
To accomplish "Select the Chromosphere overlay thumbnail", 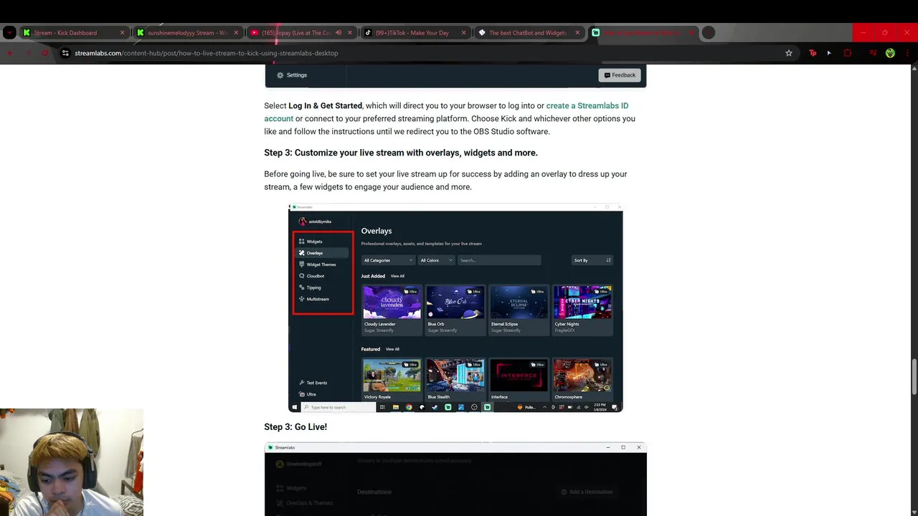I will (x=582, y=376).
